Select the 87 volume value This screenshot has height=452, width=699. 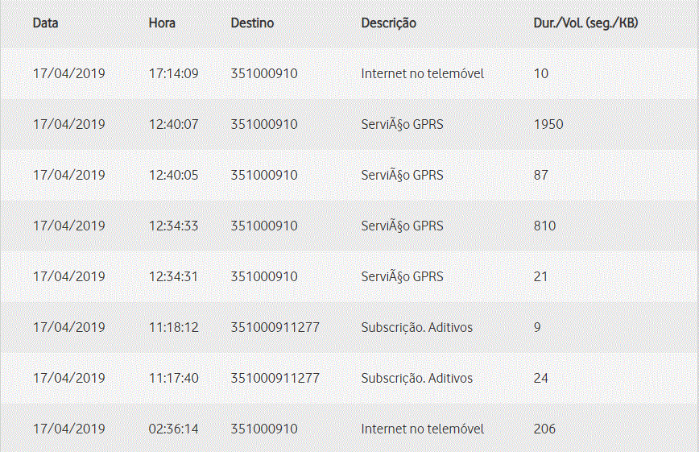[541, 175]
